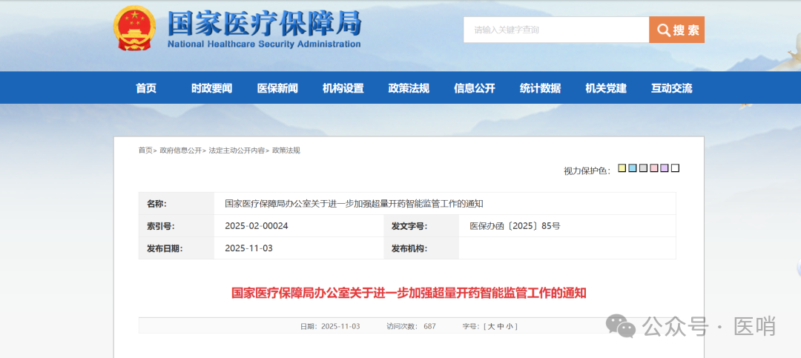Pick the pink eye-protection color swatch
The image size is (801, 358).
tap(654, 168)
